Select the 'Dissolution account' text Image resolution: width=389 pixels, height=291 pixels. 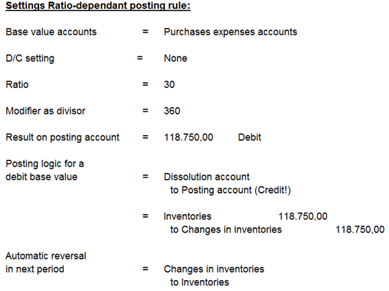click(207, 177)
